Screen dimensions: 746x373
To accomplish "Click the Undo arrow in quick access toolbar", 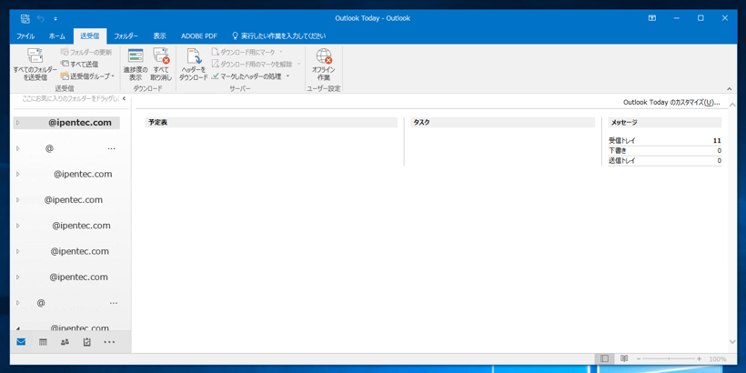I will click(40, 18).
